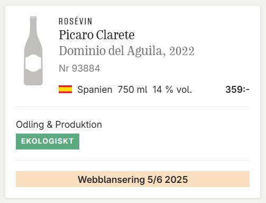Click the 14 % vol. alcohol text
Image resolution: width=266 pixels, height=203 pixels.
[x=172, y=90]
